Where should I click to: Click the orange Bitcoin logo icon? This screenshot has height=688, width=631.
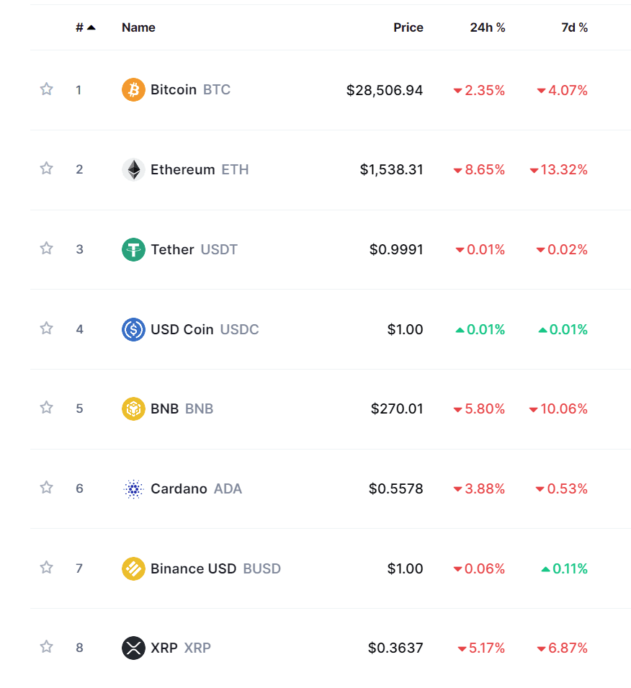click(x=133, y=89)
